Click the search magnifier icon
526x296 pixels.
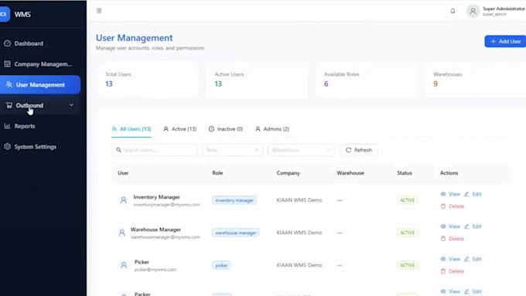pos(119,150)
